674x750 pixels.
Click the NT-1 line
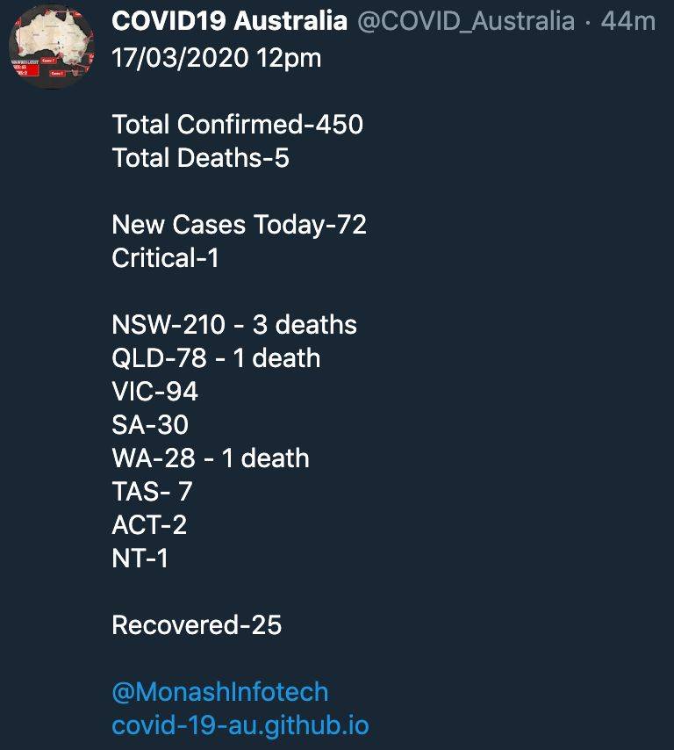click(x=140, y=559)
